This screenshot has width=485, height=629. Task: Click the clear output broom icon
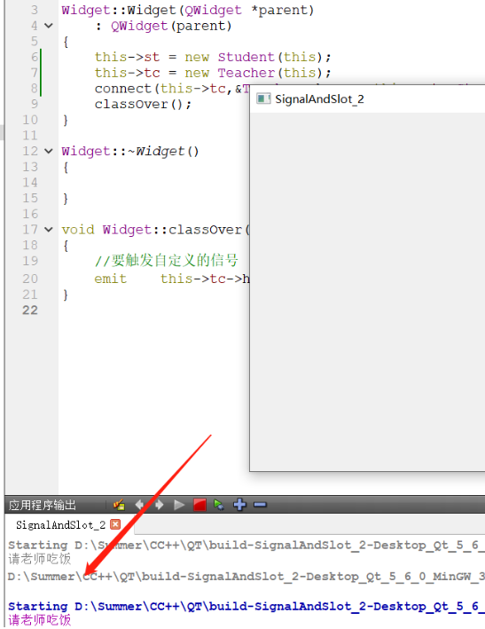coord(119,505)
